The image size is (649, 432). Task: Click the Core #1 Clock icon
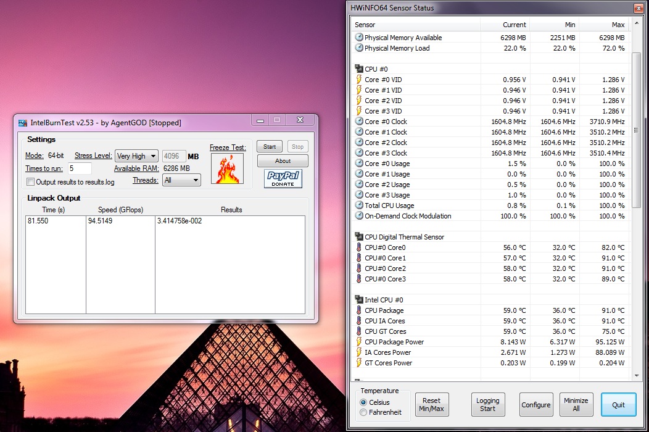359,131
